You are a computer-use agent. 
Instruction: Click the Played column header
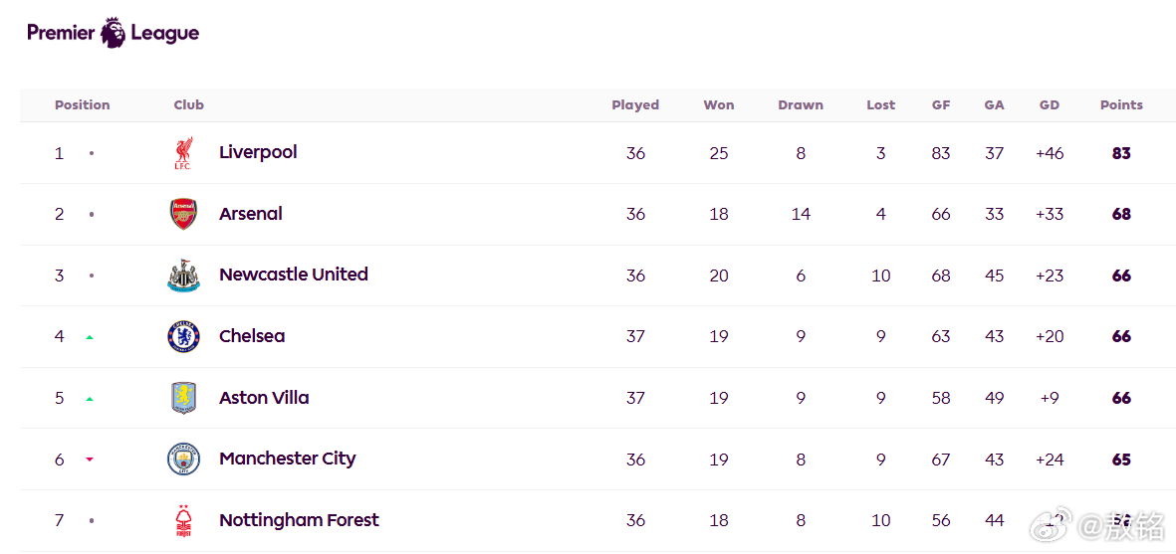[x=635, y=104]
